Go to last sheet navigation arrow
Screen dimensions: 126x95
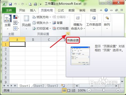point(15,85)
